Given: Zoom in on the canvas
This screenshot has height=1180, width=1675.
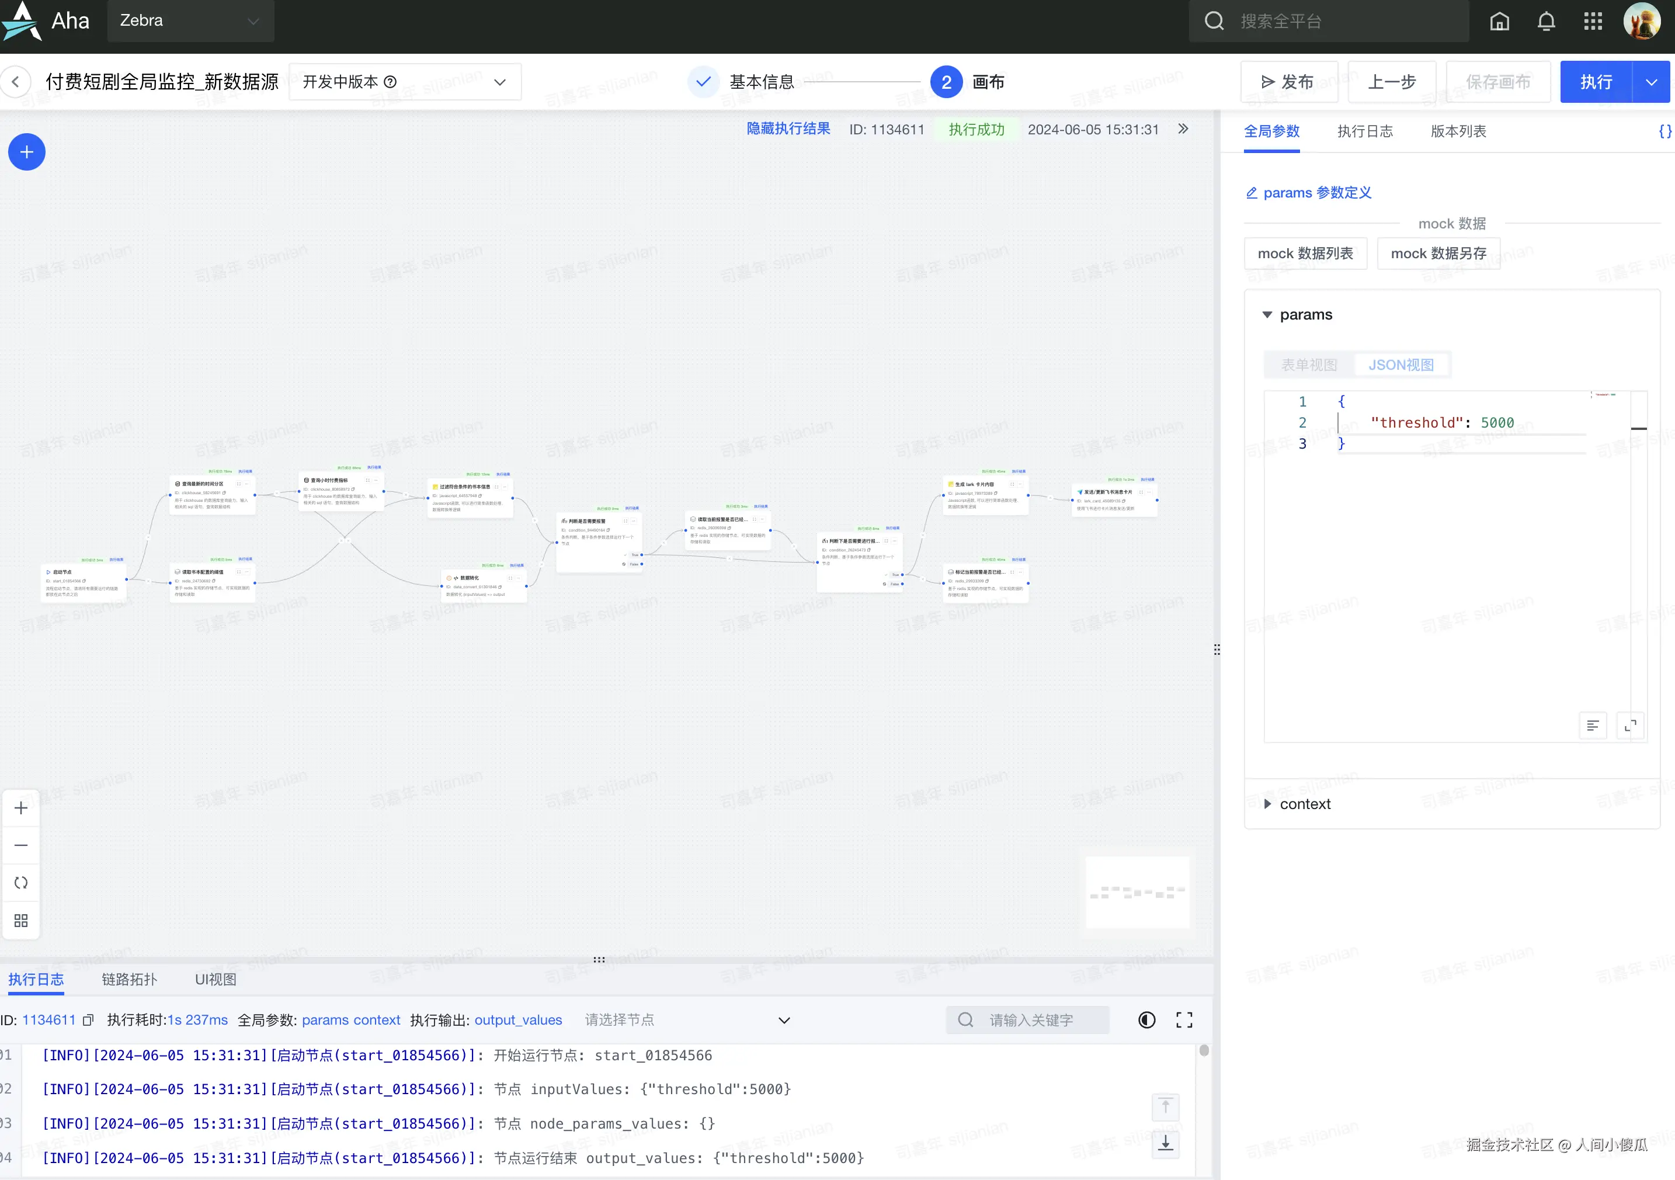Looking at the screenshot, I should point(21,808).
